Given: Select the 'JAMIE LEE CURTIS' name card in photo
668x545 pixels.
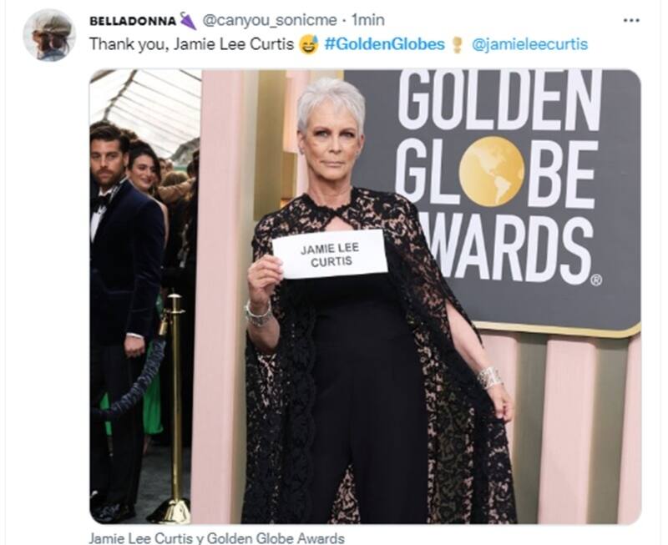Looking at the screenshot, I should tap(330, 255).
